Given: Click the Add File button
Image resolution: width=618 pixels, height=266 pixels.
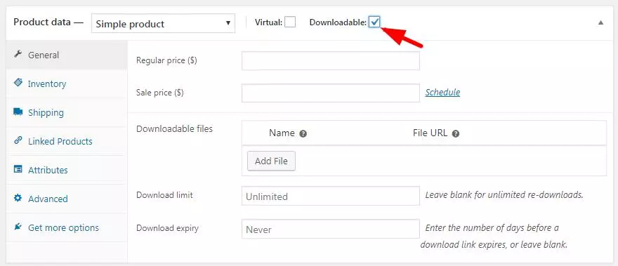Looking at the screenshot, I should point(271,161).
